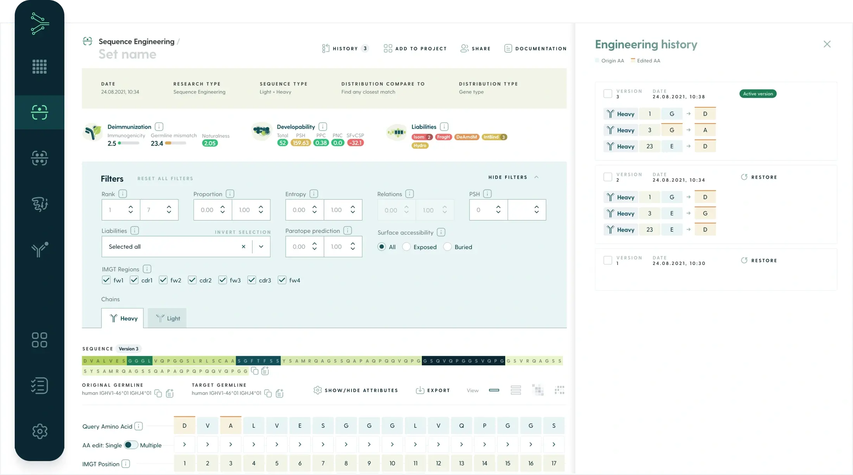This screenshot has width=853, height=475.
Task: Toggle the cdr1 region checkbox
Action: [x=134, y=280]
